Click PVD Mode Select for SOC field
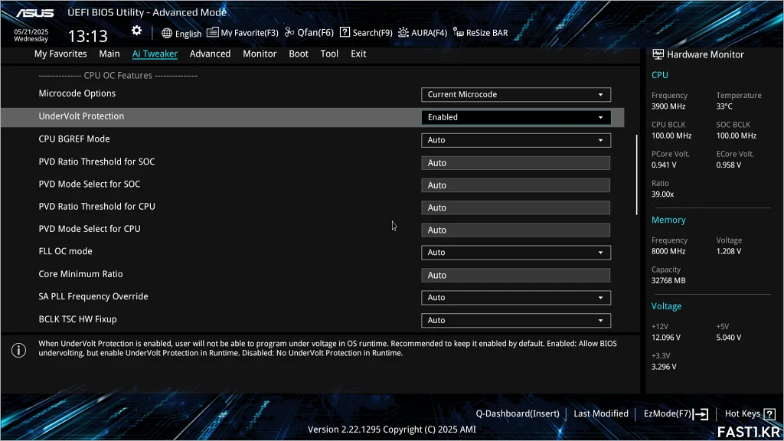This screenshot has width=784, height=441. coord(515,185)
